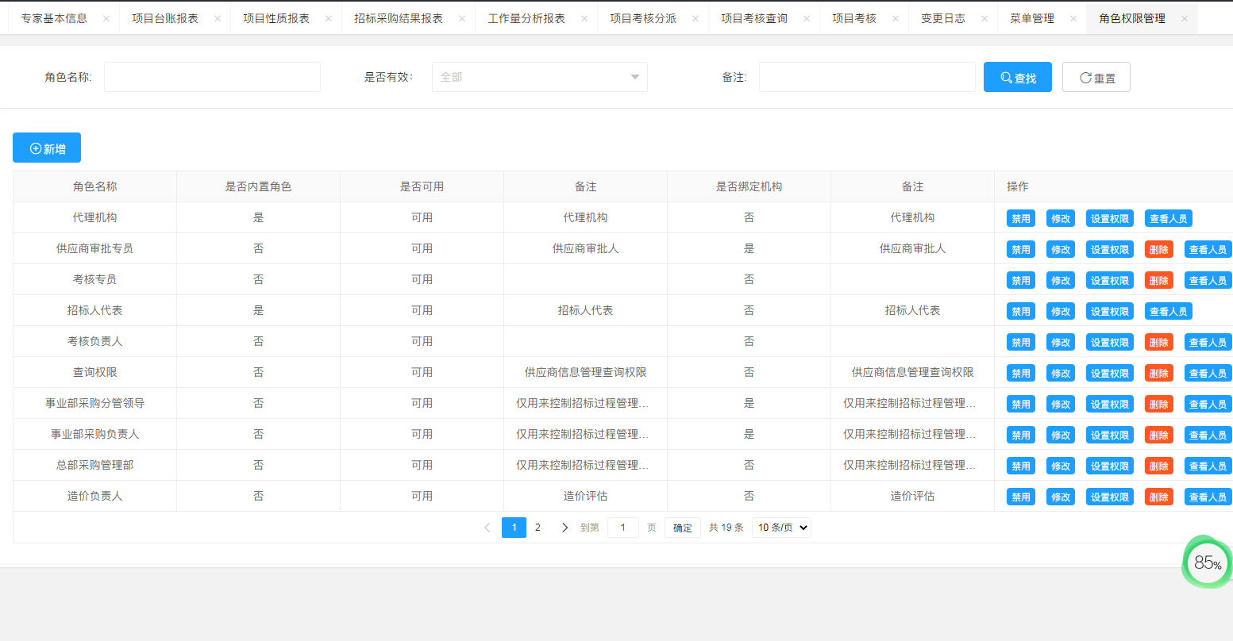This screenshot has width=1233, height=641.
Task: Close the 工作量分析报表 tab
Action: coord(585,17)
